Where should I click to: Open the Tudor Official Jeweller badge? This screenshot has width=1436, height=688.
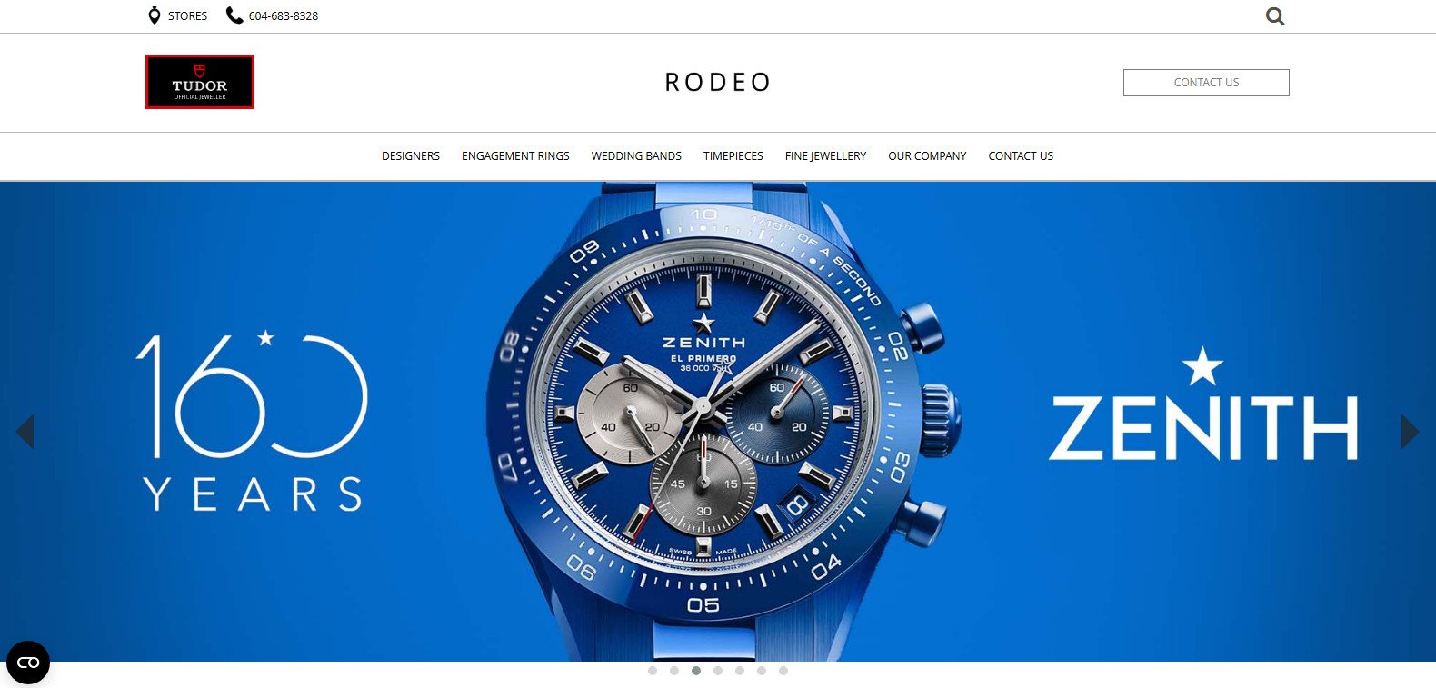[x=200, y=82]
